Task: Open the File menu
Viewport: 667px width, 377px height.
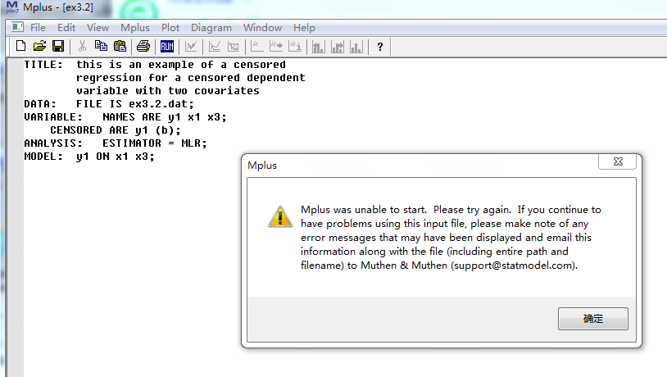Action: pos(38,28)
